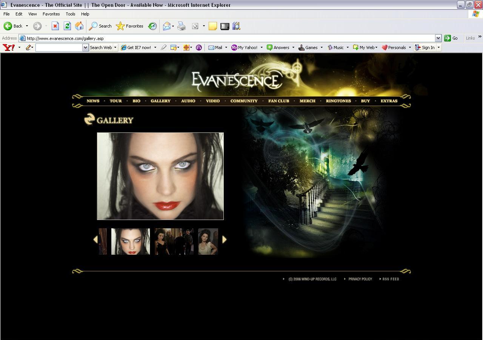Screen dimensions: 483x340
Task: Click the Print icon
Action: (x=182, y=26)
